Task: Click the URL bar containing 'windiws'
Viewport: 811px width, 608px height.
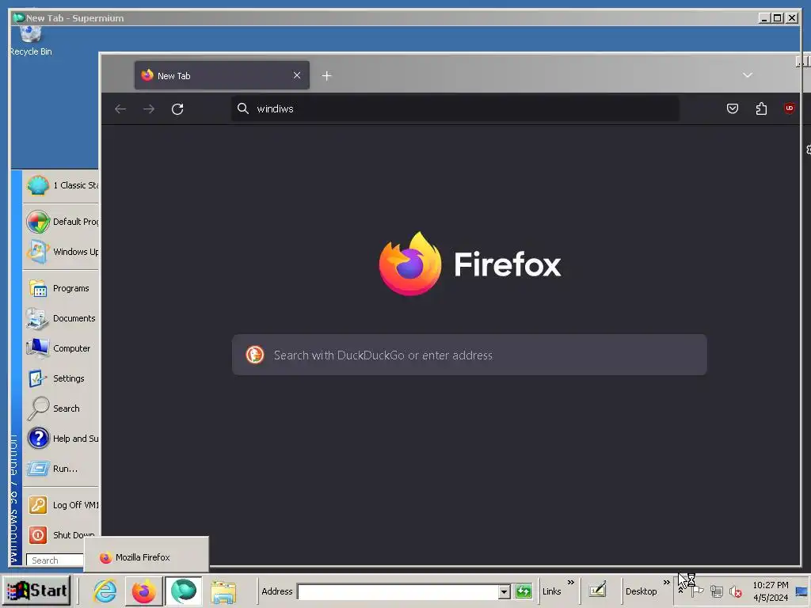Action: 455,108
